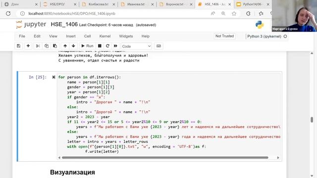317x178 pixels.
Task: Click the page scrollbar down arrow
Action: 312,176
